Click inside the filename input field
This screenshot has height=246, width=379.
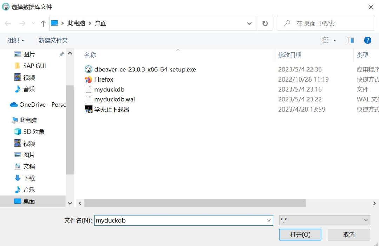click(x=175, y=220)
